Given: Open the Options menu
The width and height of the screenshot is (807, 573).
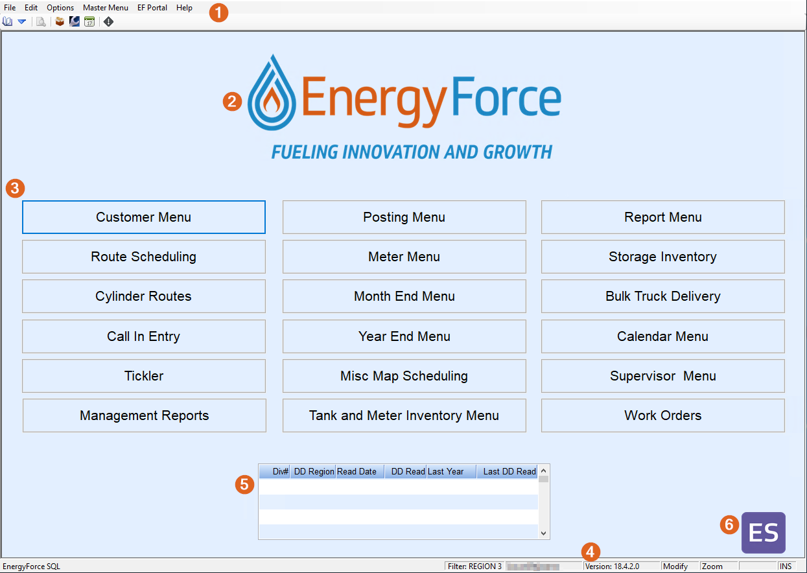Looking at the screenshot, I should pyautogui.click(x=60, y=8).
